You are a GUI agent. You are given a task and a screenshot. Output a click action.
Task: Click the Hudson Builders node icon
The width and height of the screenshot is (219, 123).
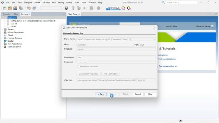(5, 38)
